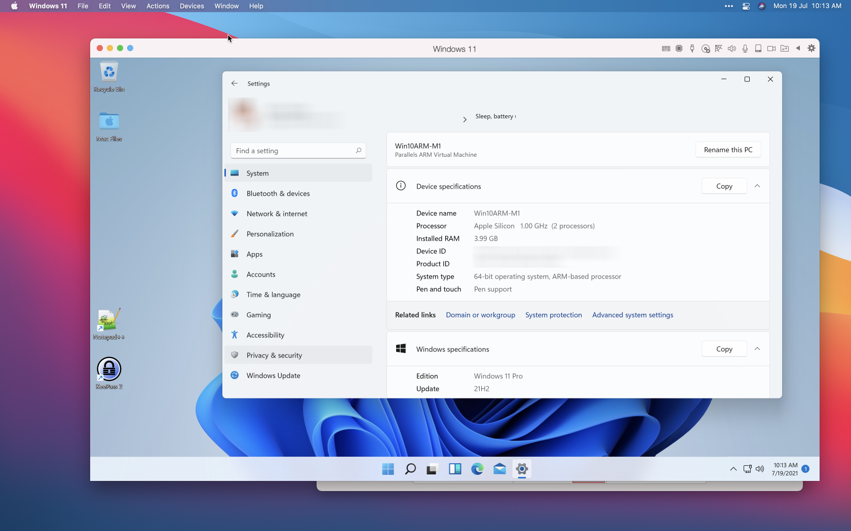Click the microphone icon in Parallels toolbar

tap(745, 49)
